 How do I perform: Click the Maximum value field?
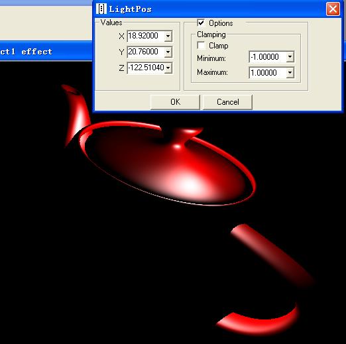pos(268,73)
